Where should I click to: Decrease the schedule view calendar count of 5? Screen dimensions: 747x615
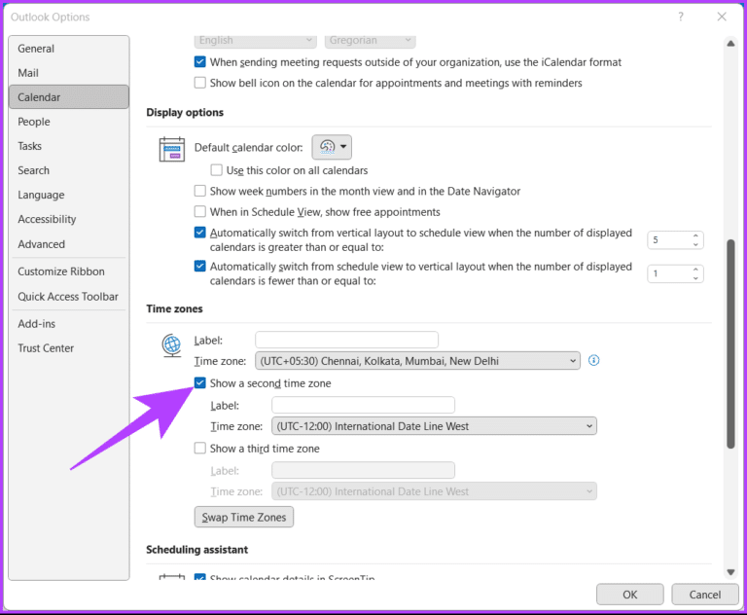click(x=695, y=244)
